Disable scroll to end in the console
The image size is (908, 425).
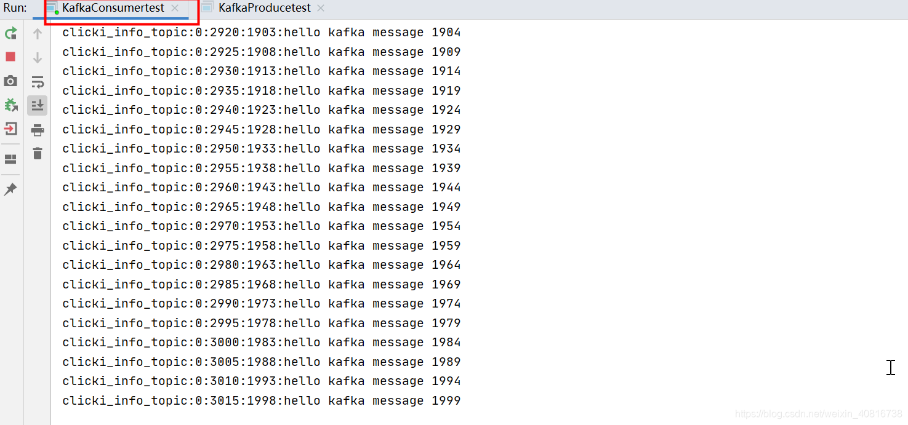click(37, 105)
